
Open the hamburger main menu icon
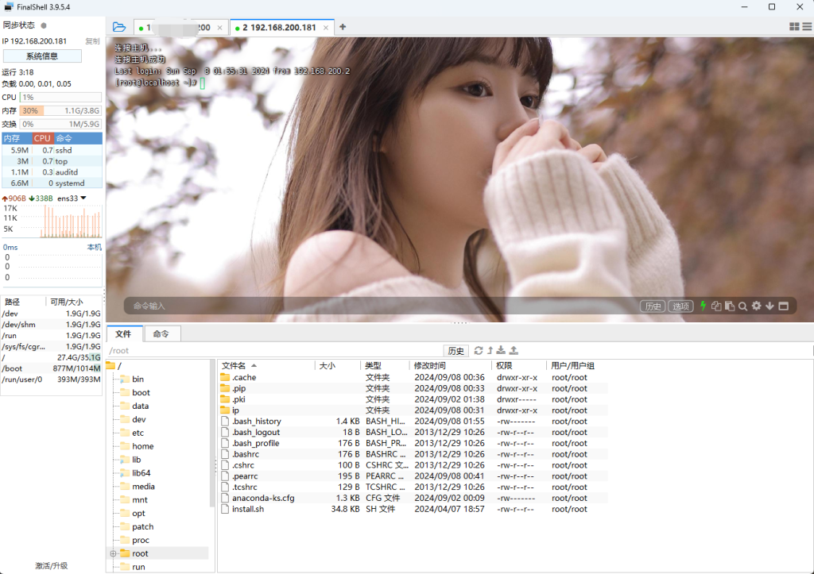(x=808, y=26)
